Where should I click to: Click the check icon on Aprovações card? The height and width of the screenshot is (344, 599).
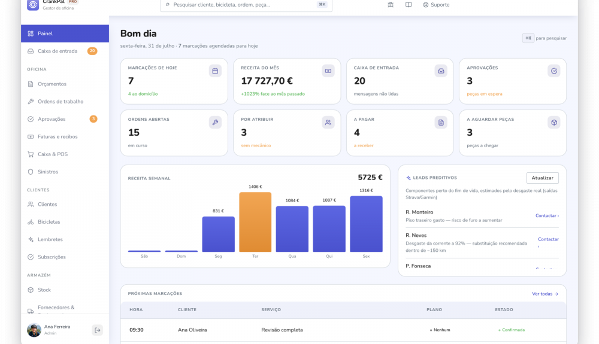tap(554, 71)
